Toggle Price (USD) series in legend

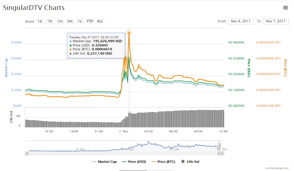point(134,162)
